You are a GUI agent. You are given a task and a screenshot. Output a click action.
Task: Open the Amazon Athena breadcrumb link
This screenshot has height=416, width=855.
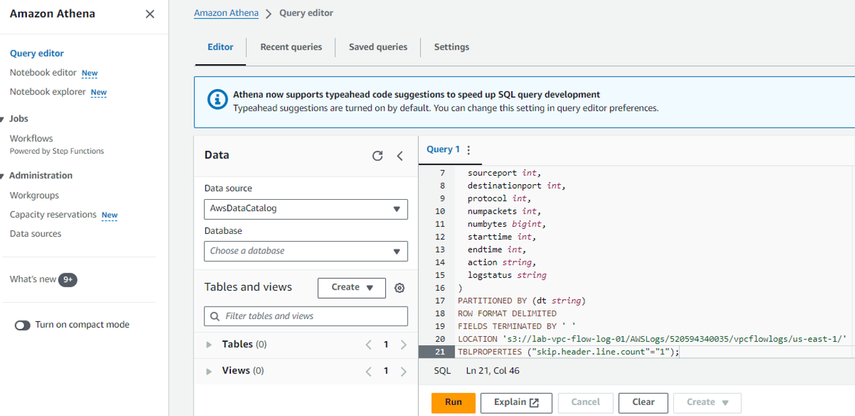226,13
